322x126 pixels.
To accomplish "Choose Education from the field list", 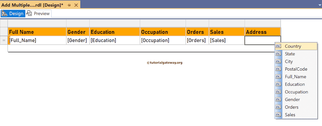I will pyautogui.click(x=296, y=84).
